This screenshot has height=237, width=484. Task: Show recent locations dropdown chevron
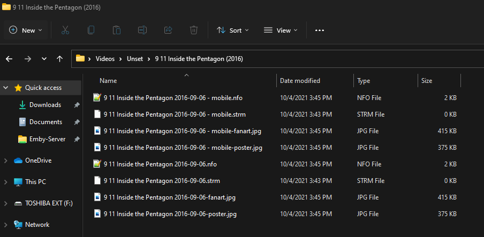click(44, 59)
